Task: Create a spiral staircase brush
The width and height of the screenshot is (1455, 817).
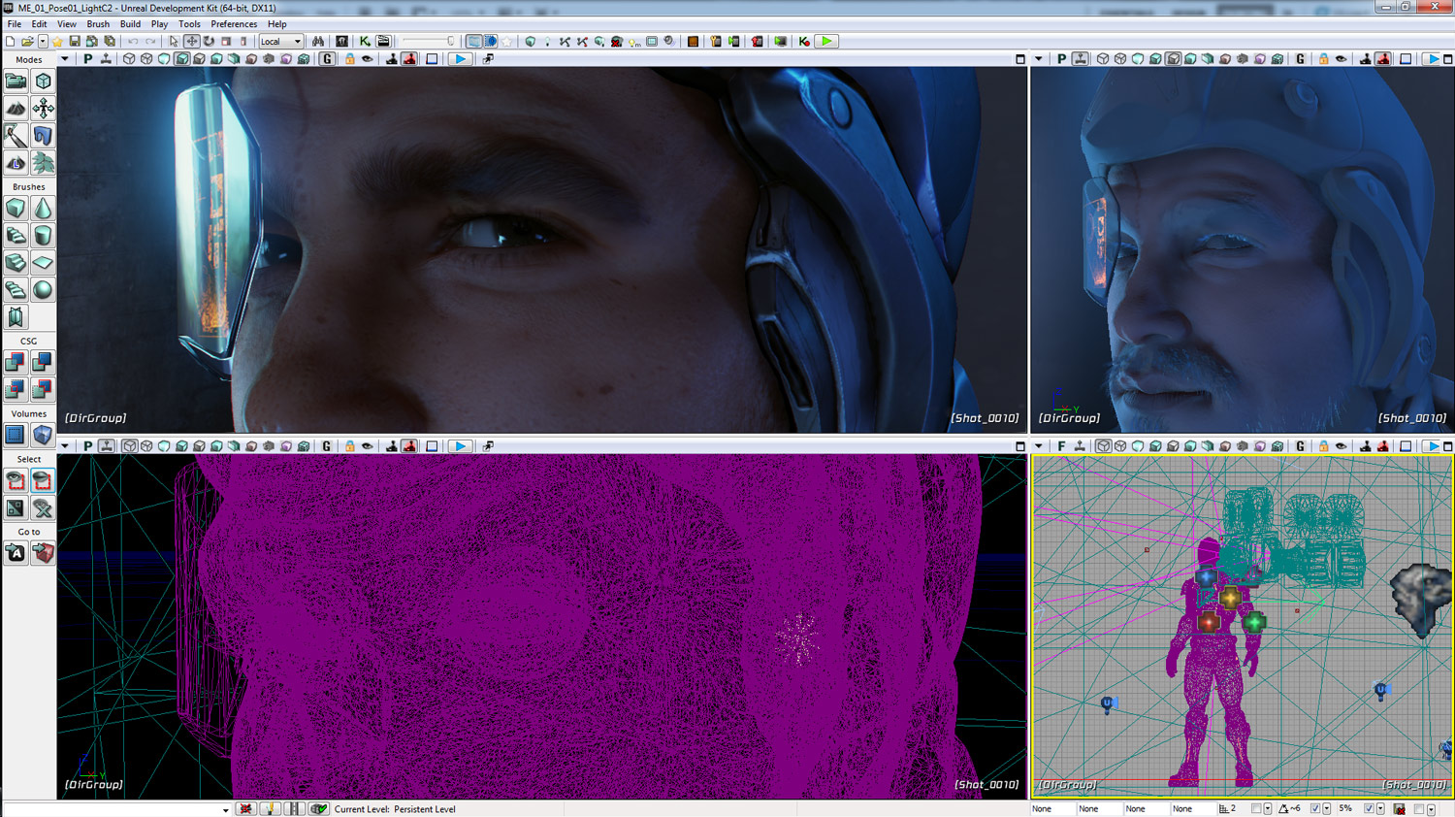Action: (16, 290)
